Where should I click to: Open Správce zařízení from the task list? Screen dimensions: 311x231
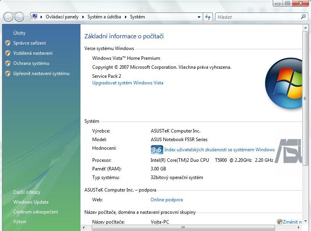coord(29,43)
